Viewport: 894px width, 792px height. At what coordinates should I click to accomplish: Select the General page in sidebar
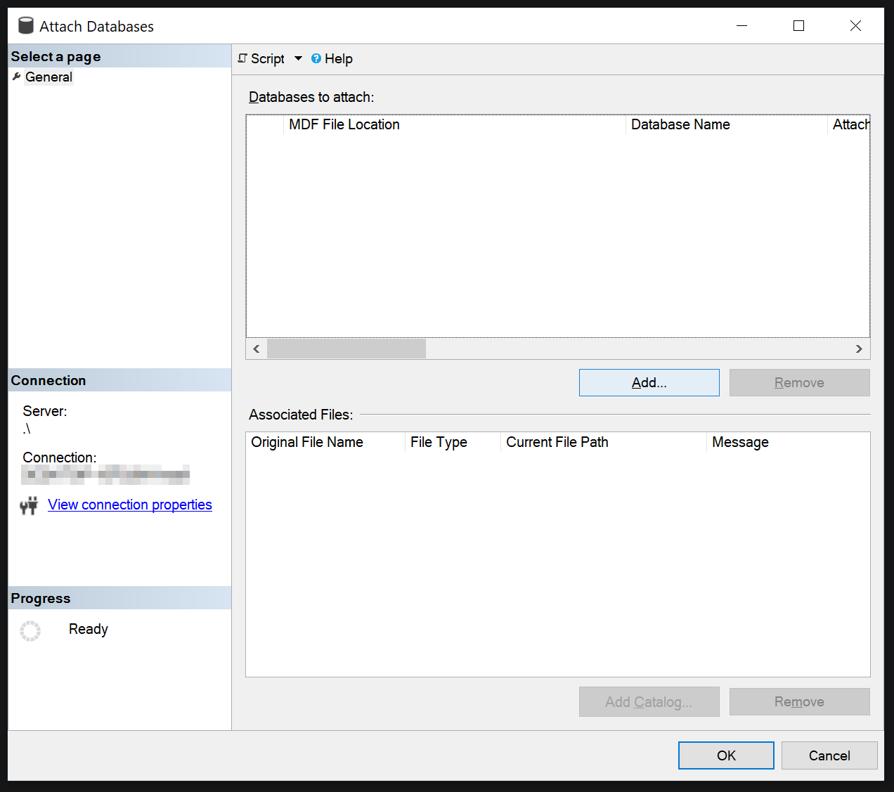tap(48, 77)
